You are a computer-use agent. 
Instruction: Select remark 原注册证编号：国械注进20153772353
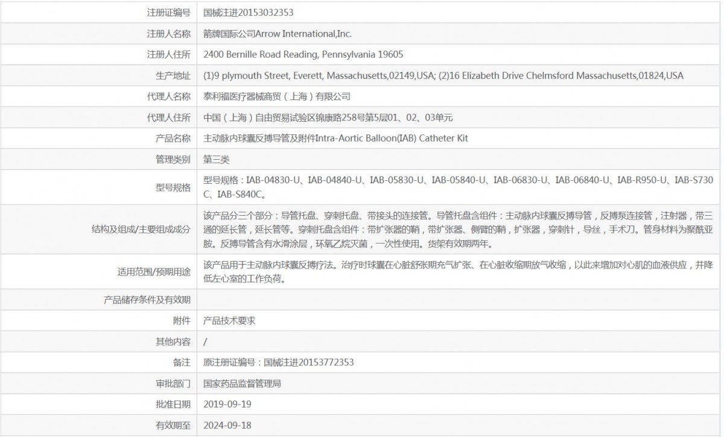coord(279,362)
